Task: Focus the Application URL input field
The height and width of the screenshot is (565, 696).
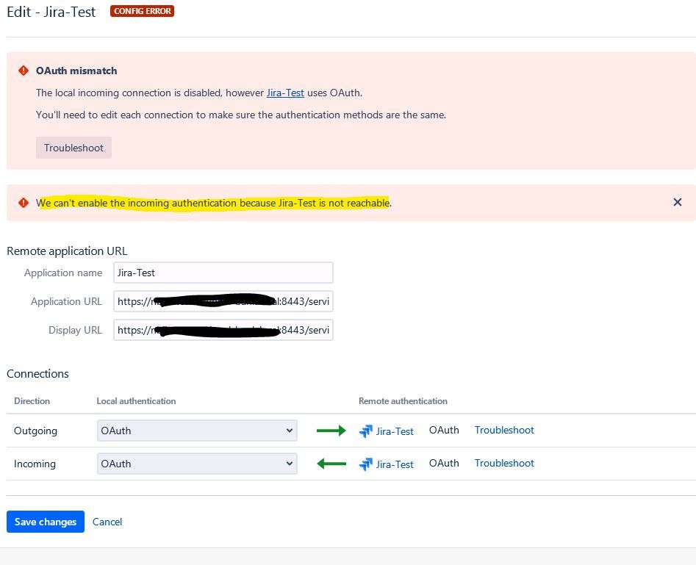Action: (x=223, y=301)
